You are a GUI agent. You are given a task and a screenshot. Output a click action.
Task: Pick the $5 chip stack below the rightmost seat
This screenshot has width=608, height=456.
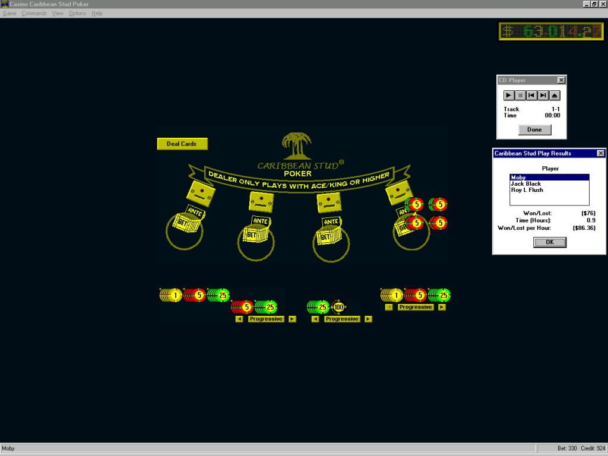(x=416, y=296)
